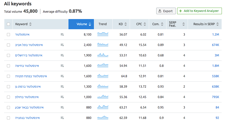This screenshot has height=123, width=228.
Task: Check the box for אינסטלטור בפתח תקווה
Action: click(x=8, y=76)
